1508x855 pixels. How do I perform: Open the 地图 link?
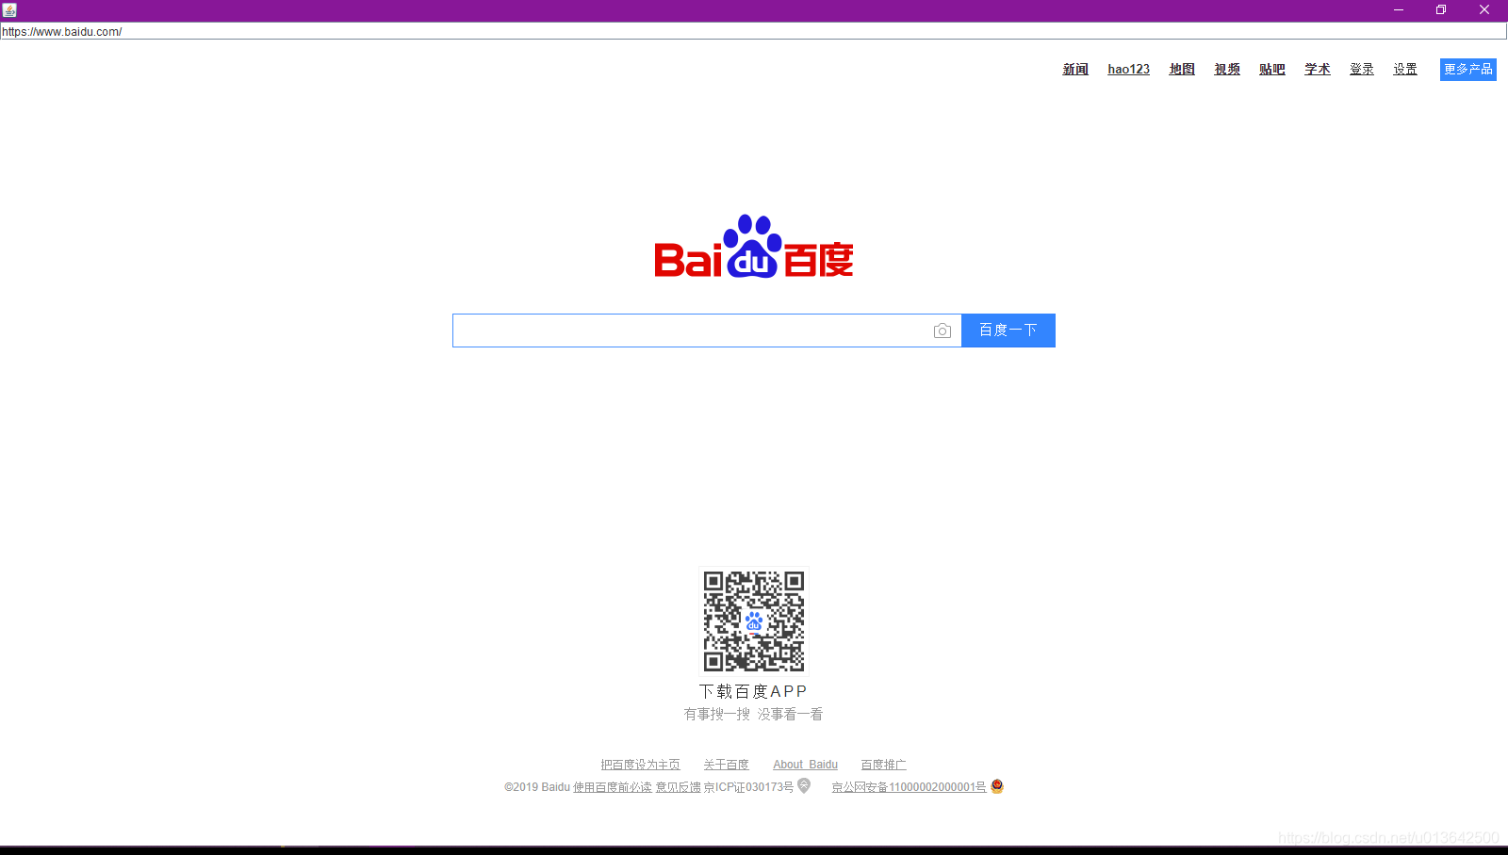[x=1181, y=69]
